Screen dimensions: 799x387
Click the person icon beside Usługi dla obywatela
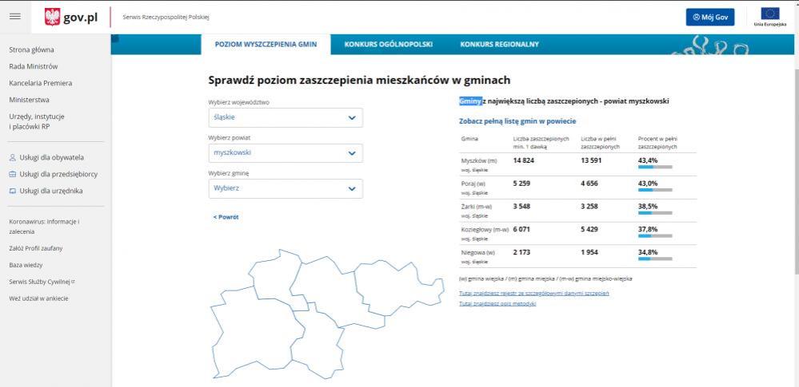pyautogui.click(x=13, y=158)
